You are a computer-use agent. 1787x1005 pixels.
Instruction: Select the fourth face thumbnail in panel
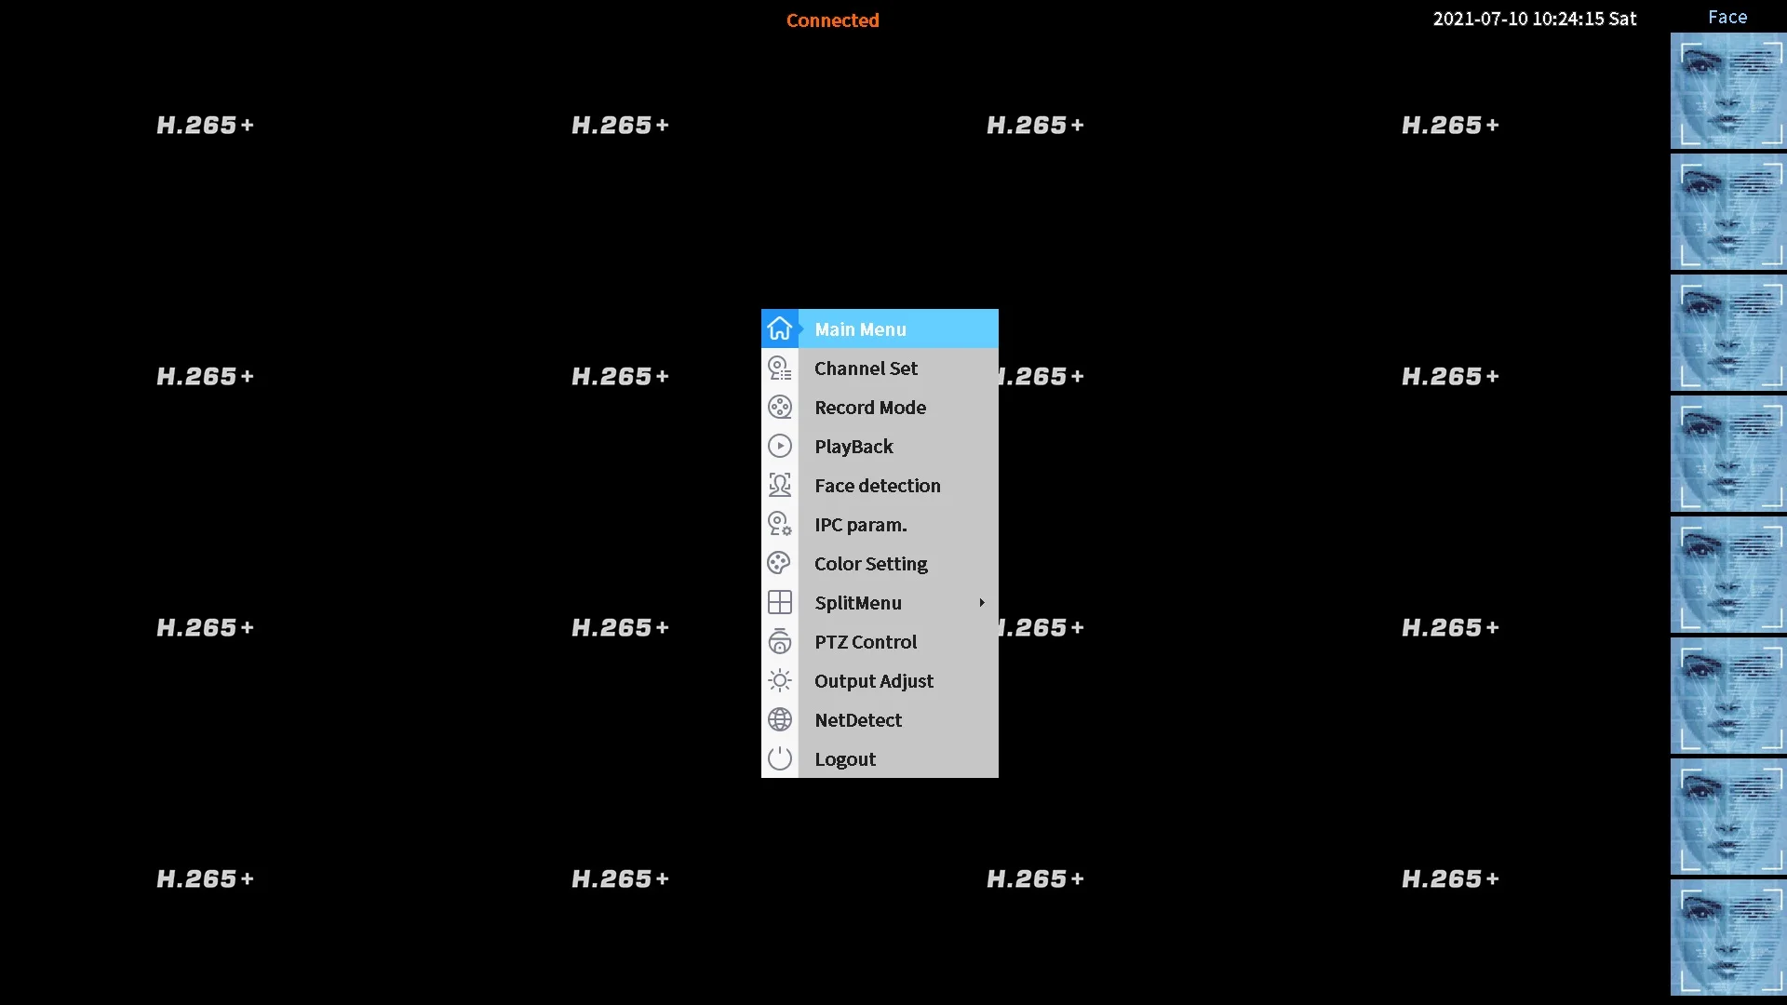pos(1730,455)
